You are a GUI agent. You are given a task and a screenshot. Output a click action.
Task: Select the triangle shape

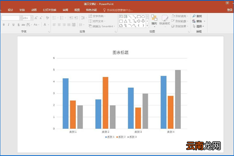tap(125, 21)
